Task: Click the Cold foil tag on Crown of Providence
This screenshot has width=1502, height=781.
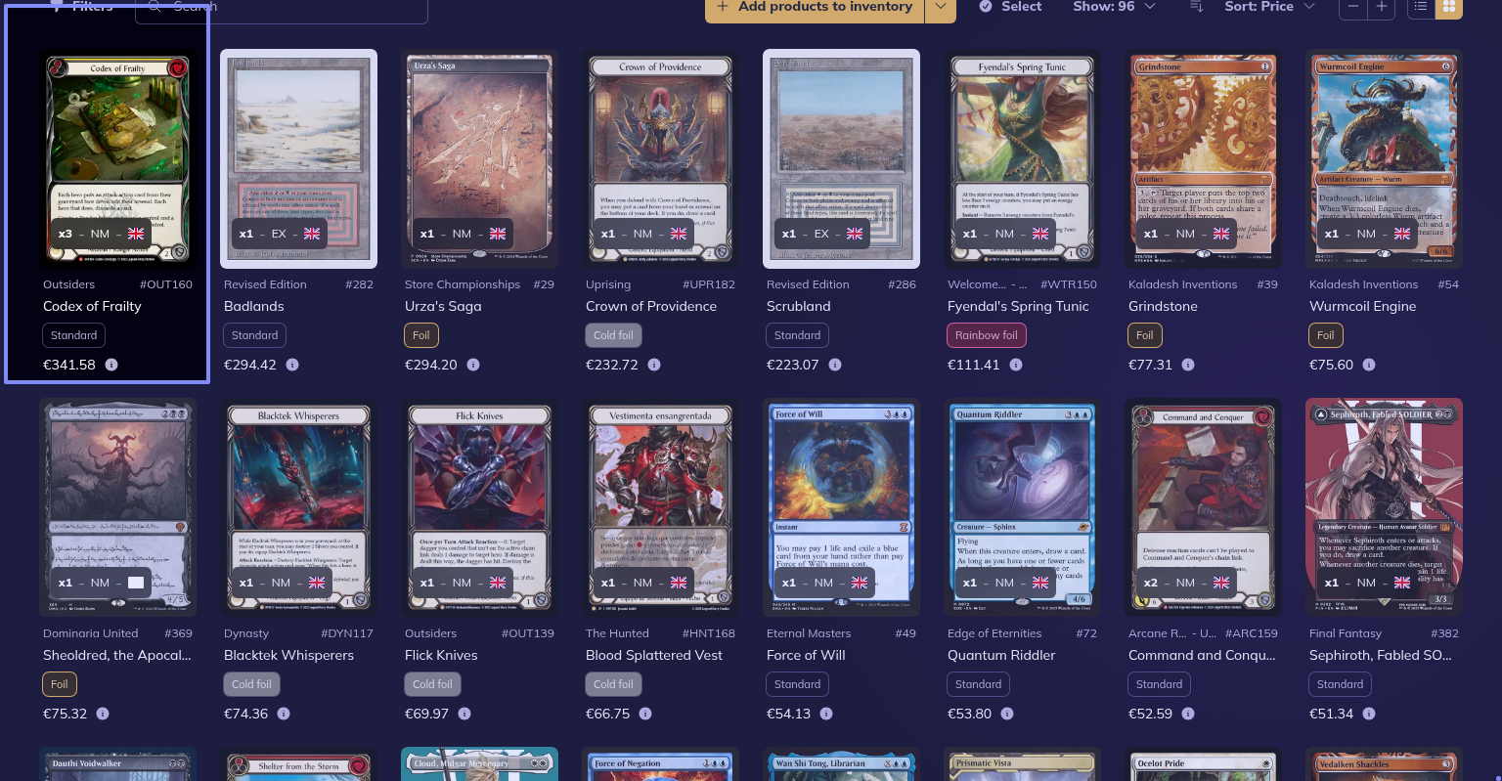Action: [613, 335]
